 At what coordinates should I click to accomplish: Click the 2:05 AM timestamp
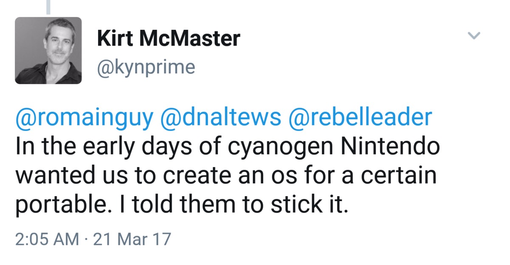(x=47, y=239)
